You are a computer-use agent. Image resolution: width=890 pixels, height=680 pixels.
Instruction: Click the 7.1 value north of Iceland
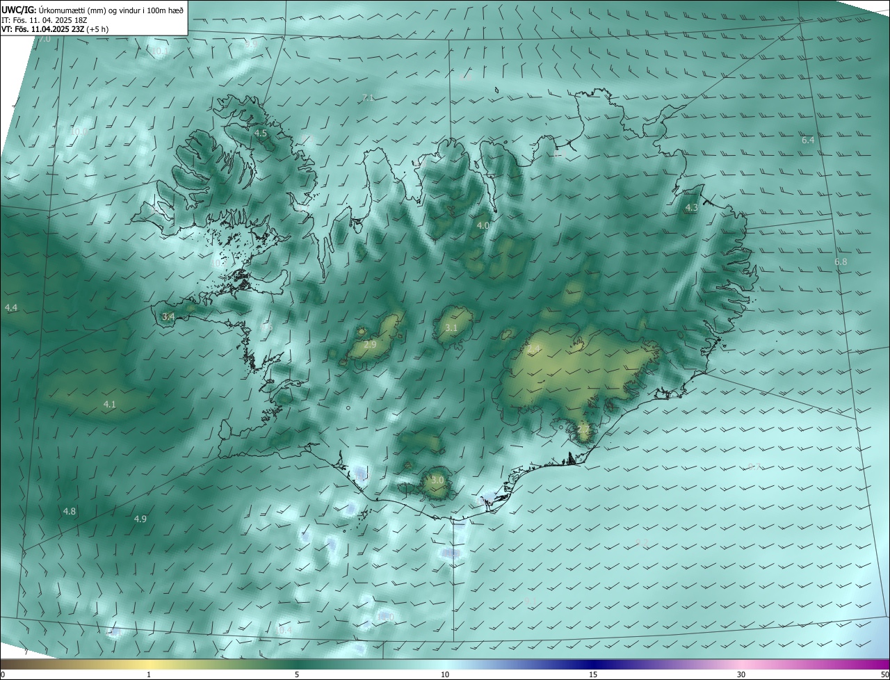[x=369, y=97]
